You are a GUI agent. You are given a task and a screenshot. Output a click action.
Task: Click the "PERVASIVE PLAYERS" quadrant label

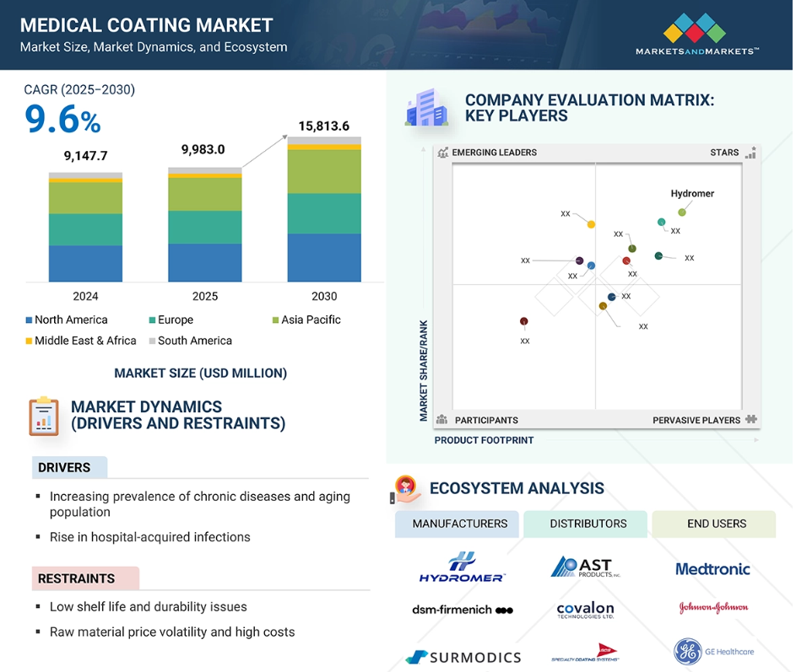click(x=696, y=420)
